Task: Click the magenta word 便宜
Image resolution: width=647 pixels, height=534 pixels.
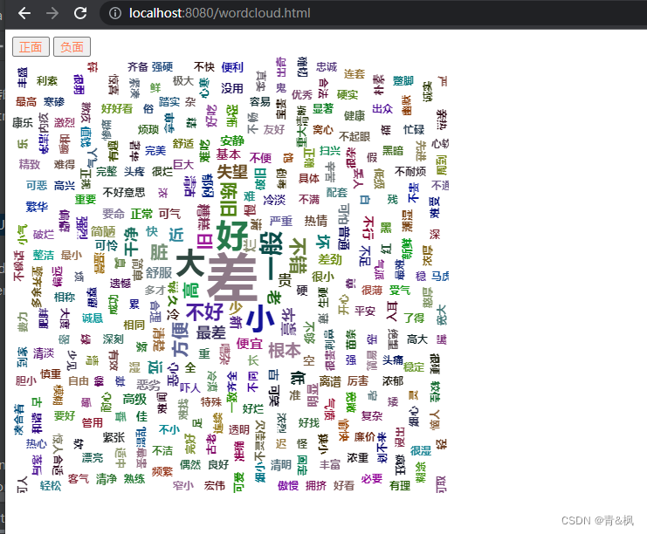Action: (x=249, y=343)
